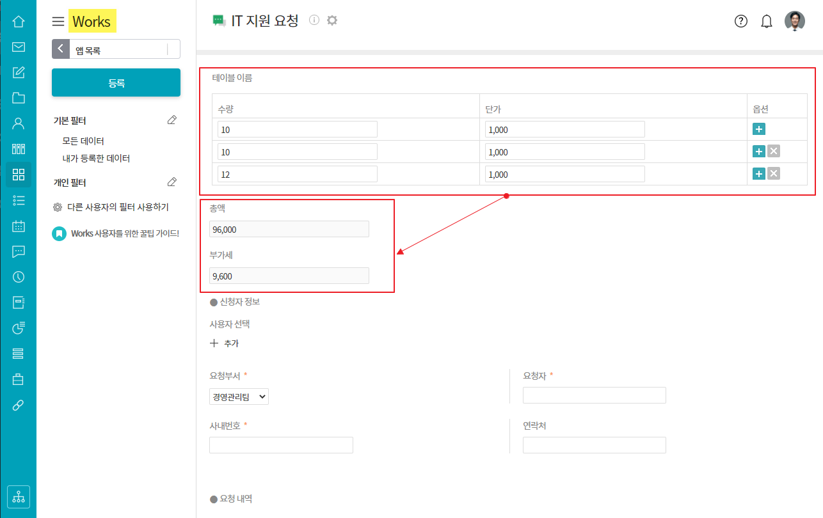Open the help question mark icon
Screen dimensions: 823x518
coord(741,21)
